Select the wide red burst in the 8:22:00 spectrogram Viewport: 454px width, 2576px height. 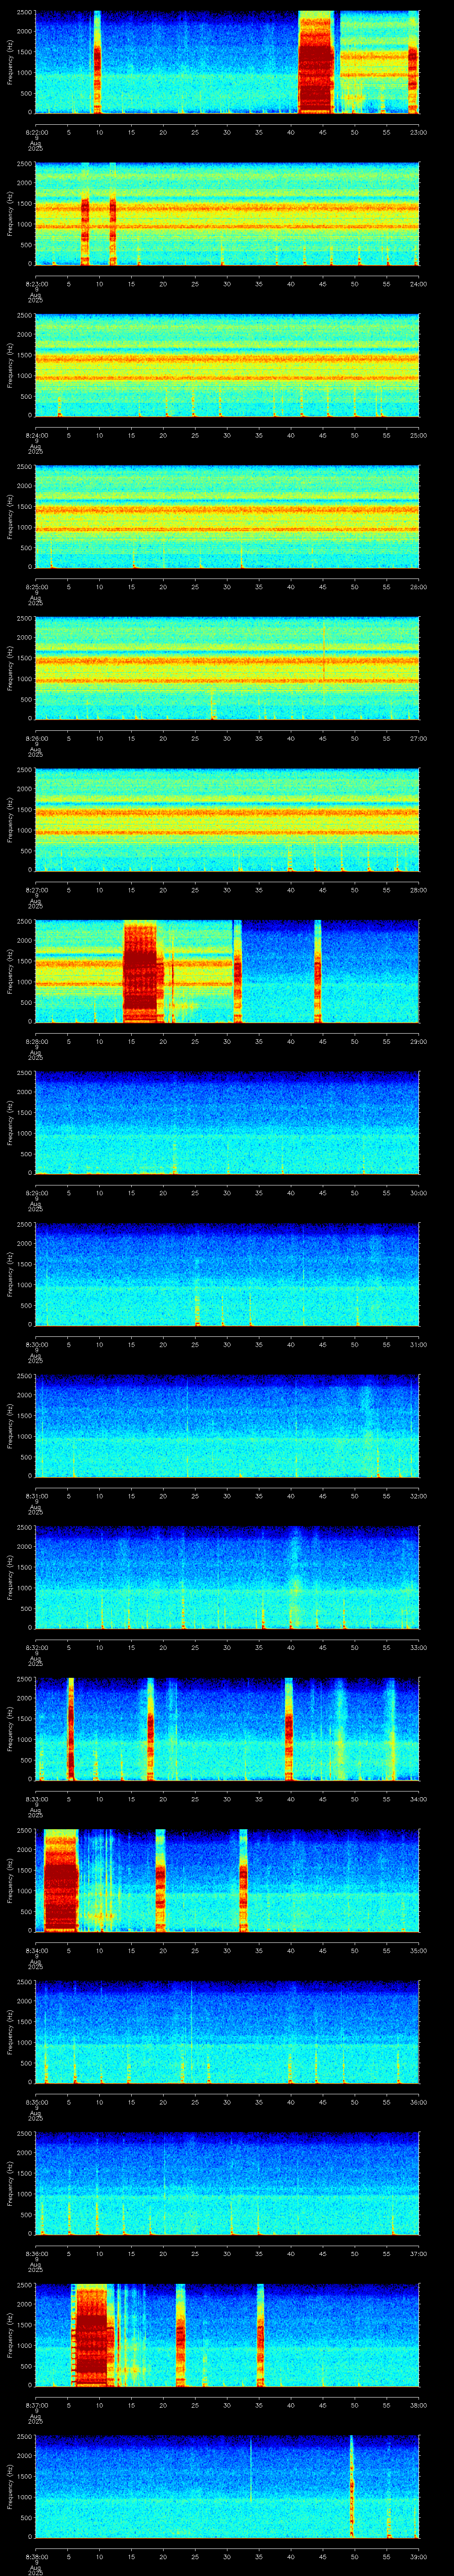[x=316, y=62]
